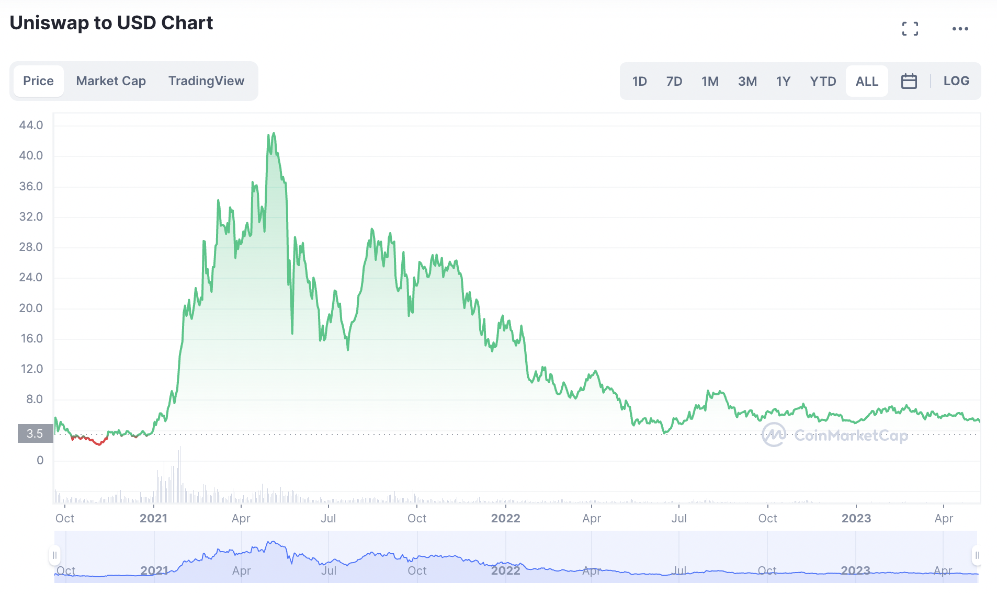The image size is (997, 594).
Task: Click the 24.0 y-axis value
Action: pos(31,277)
